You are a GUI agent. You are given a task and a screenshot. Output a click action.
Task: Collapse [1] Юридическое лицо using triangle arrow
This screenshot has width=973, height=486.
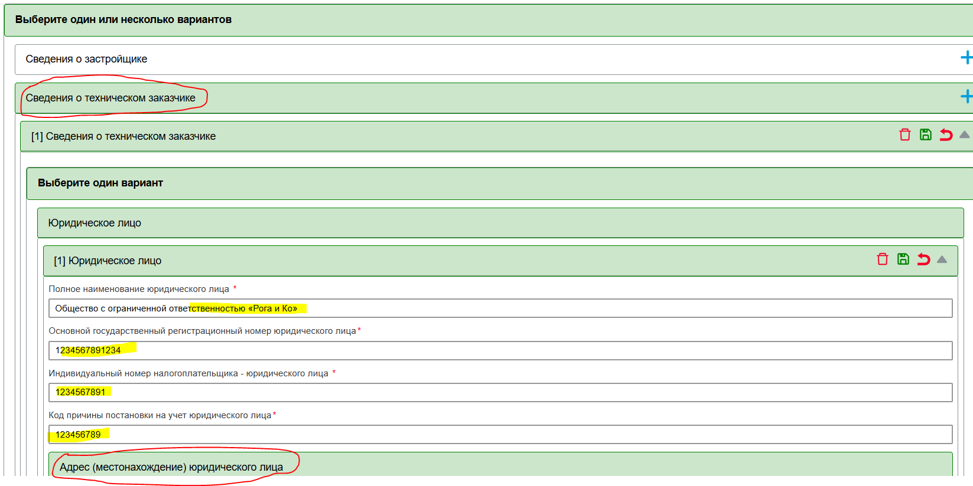(x=942, y=260)
